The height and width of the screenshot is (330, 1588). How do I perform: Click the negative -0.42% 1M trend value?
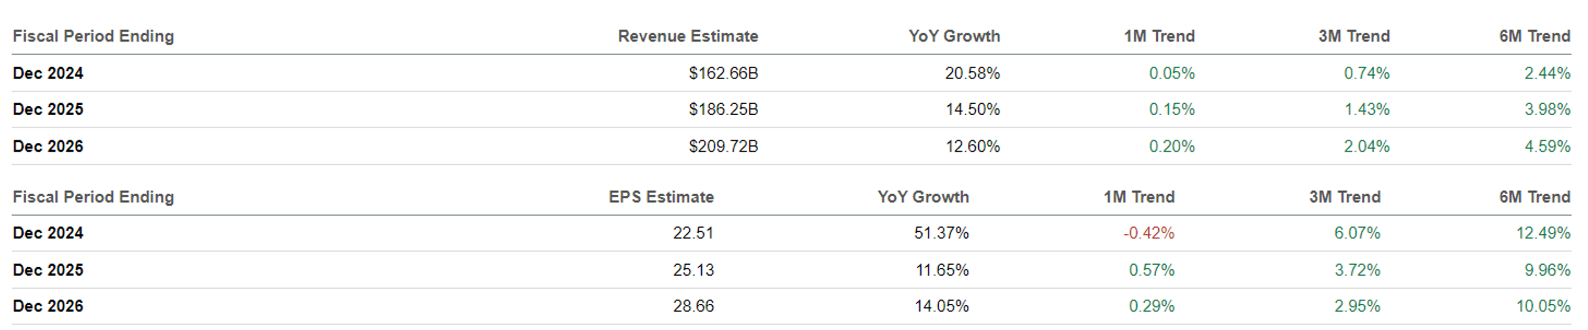[1149, 233]
